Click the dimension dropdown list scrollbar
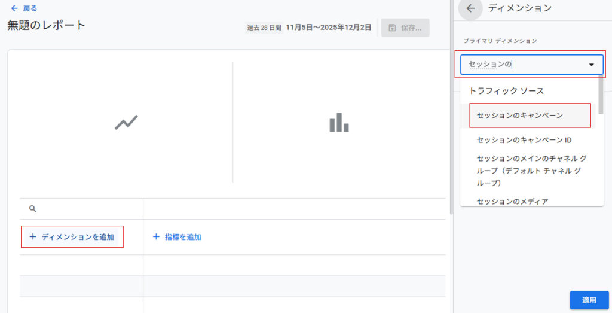Screen dimensions: 612x313 [601, 96]
